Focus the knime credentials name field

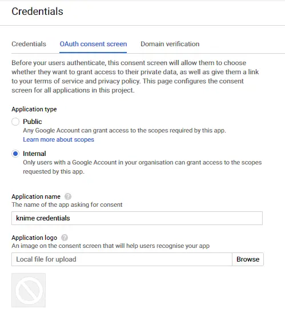click(137, 218)
